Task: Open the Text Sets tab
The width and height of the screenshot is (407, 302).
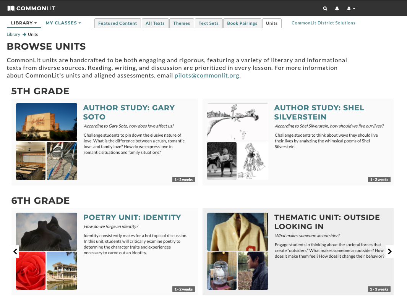Action: point(208,23)
